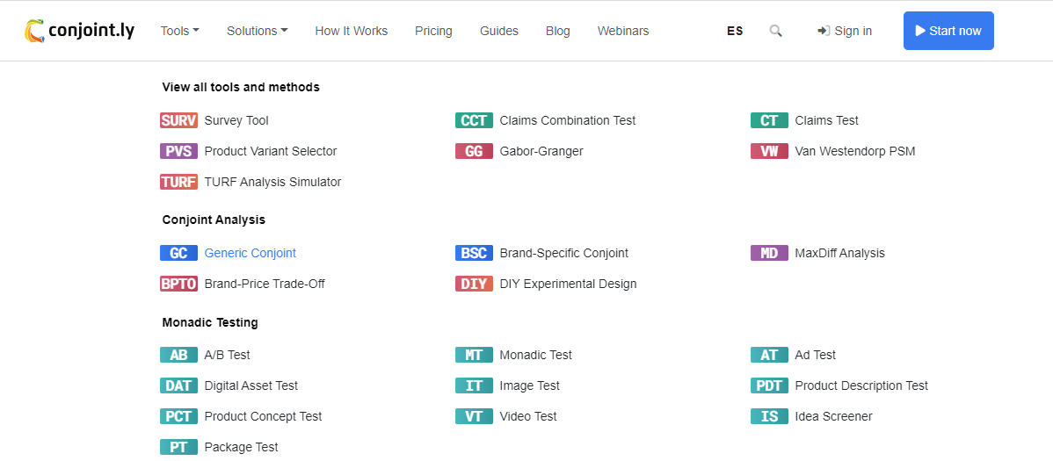Open the Image Test link

[x=530, y=385]
